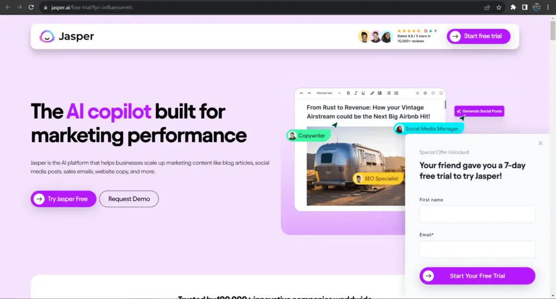Click the Jasper logo in the header
The image size is (556, 299).
point(67,36)
